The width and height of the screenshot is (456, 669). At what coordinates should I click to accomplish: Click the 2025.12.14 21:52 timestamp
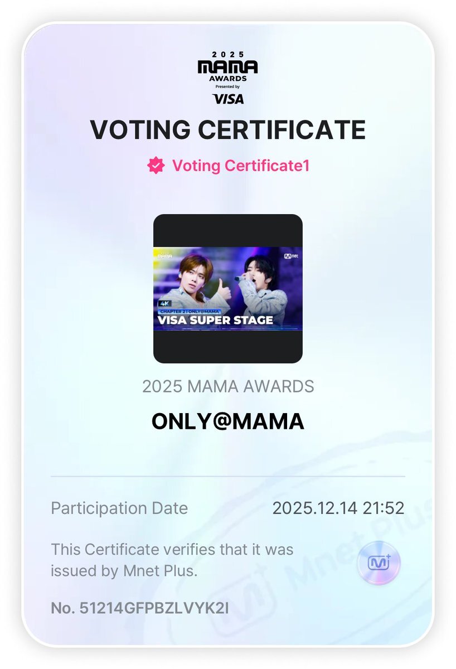coord(338,508)
